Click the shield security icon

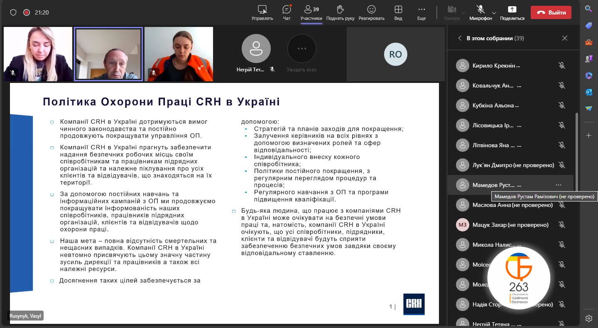pyautogui.click(x=13, y=12)
